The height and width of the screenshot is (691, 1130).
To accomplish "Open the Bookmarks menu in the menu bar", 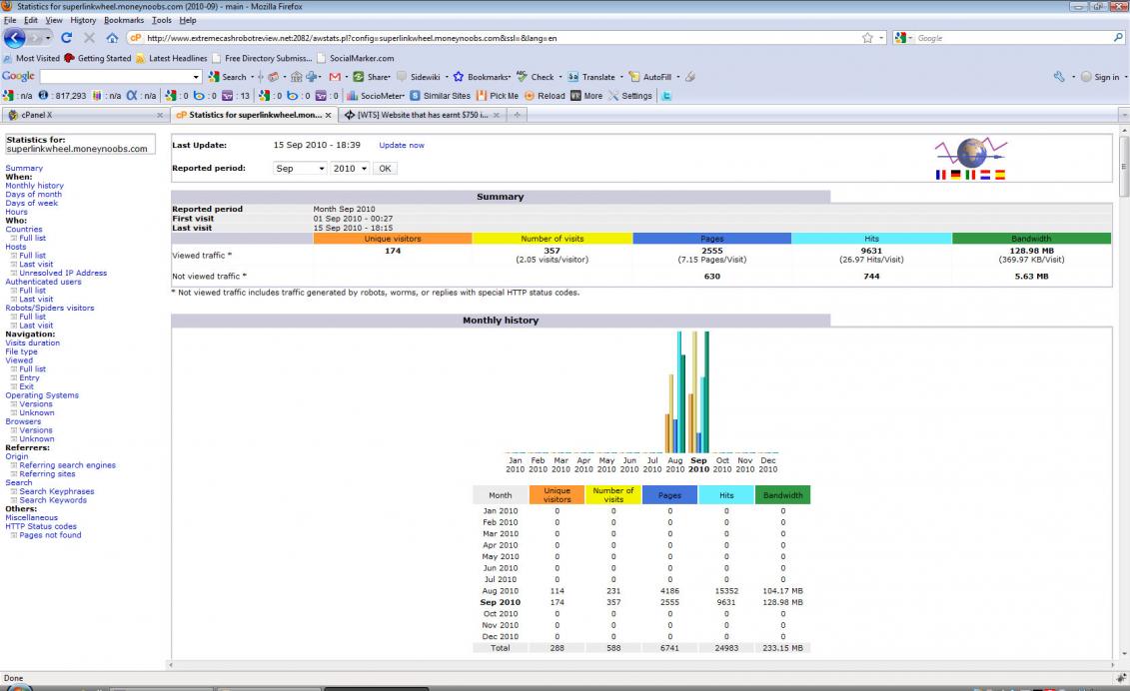I will 124,20.
